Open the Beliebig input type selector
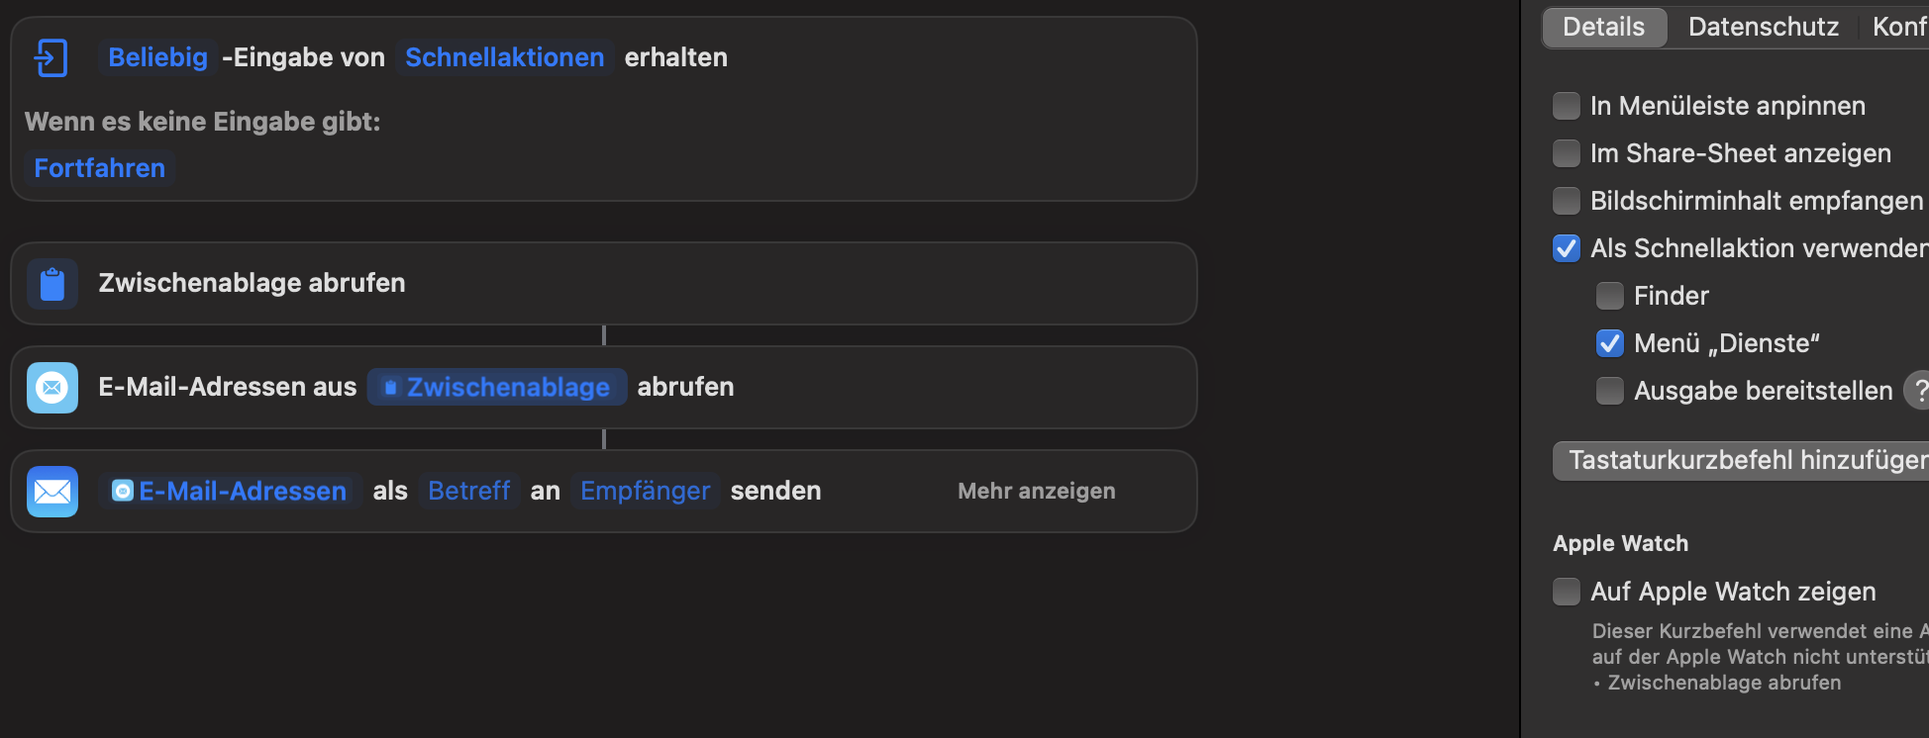 click(157, 57)
